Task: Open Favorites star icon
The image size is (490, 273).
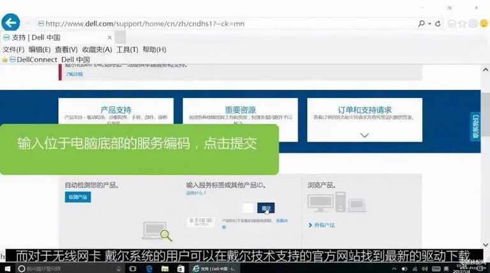Action: (463, 24)
